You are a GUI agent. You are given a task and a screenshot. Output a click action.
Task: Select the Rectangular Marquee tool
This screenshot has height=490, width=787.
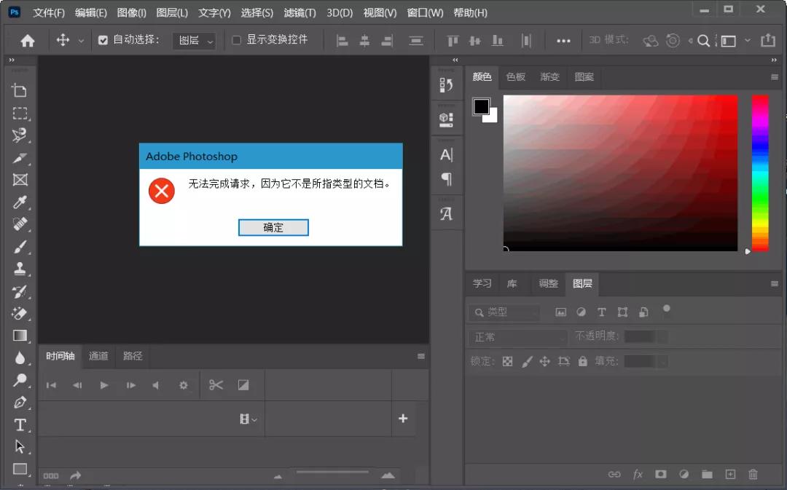point(19,113)
